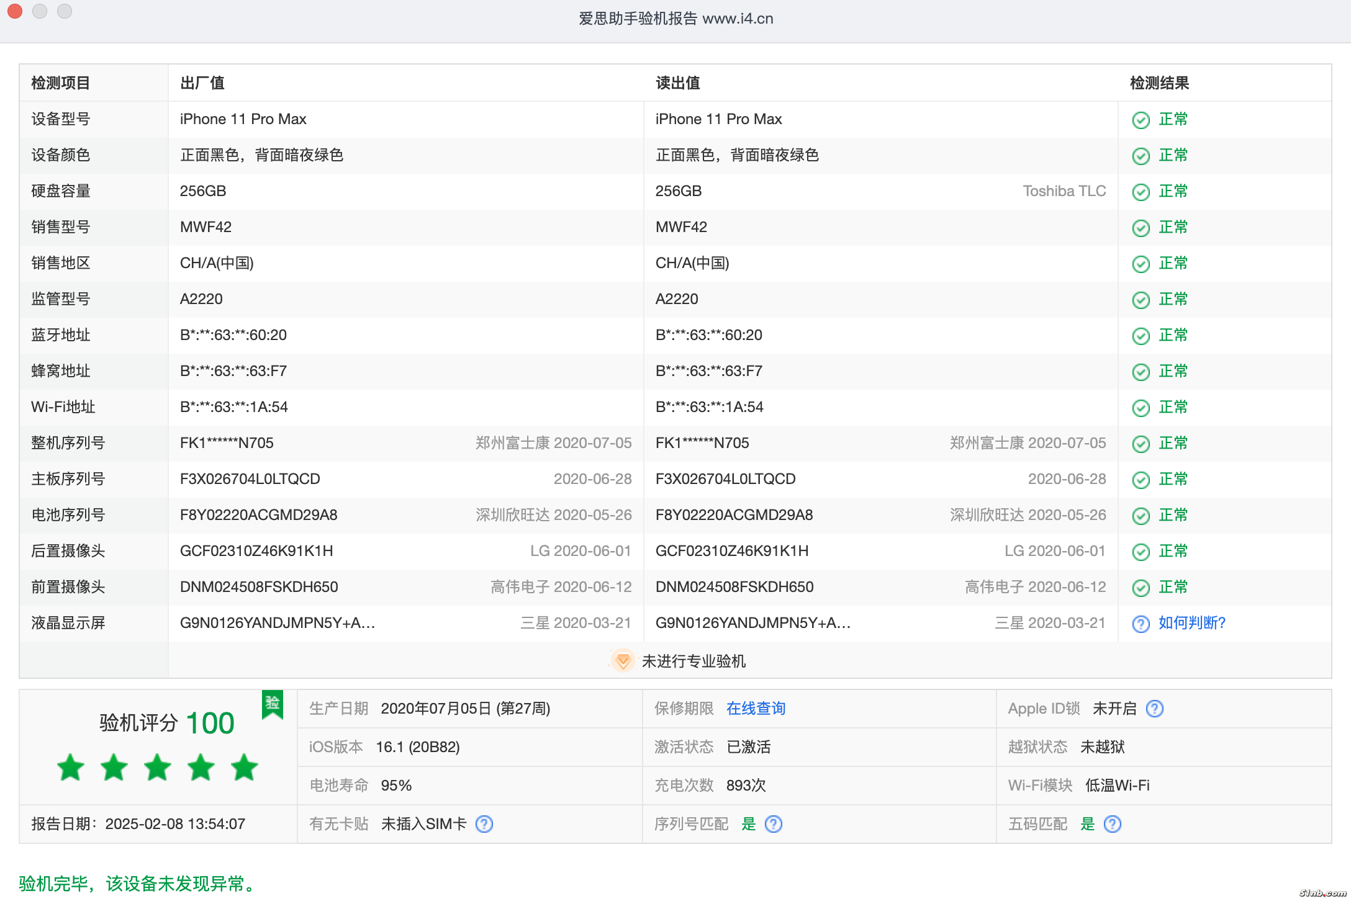
Task: Click question icon beside 未插入SIM卡
Action: click(x=484, y=824)
